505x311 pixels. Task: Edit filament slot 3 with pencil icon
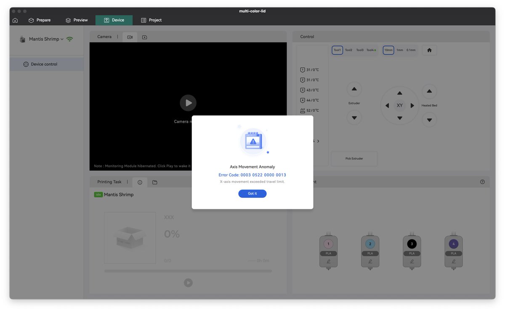412,261
